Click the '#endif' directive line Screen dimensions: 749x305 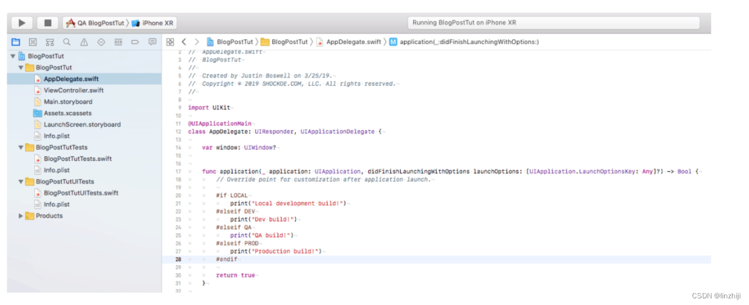pyautogui.click(x=227, y=259)
